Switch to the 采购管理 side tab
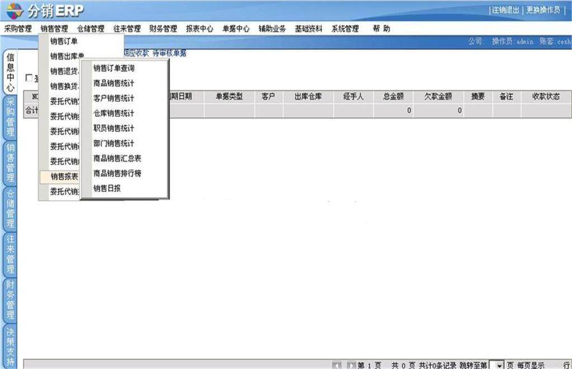 pos(10,117)
